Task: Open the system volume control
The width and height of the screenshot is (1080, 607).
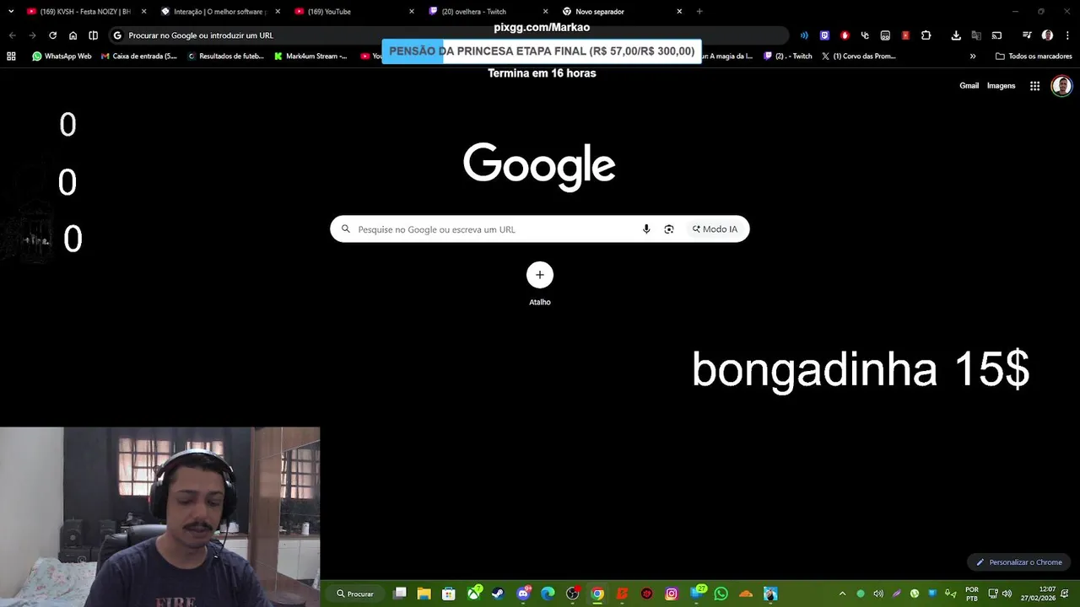Action: pyautogui.click(x=1007, y=594)
